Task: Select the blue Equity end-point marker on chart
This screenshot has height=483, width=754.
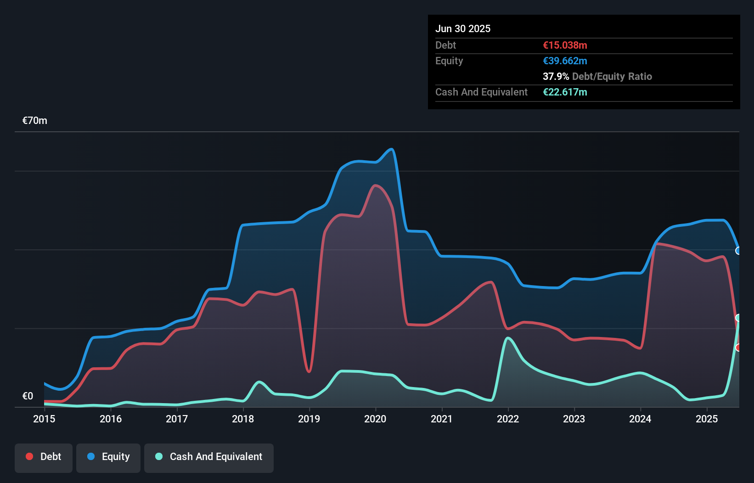Action: pos(738,251)
